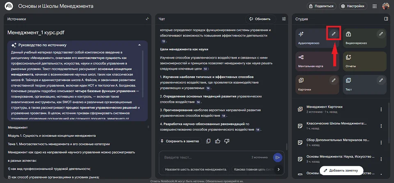This screenshot has height=183, width=394.
Task: Collapse the Студия panel
Action: [386, 19]
